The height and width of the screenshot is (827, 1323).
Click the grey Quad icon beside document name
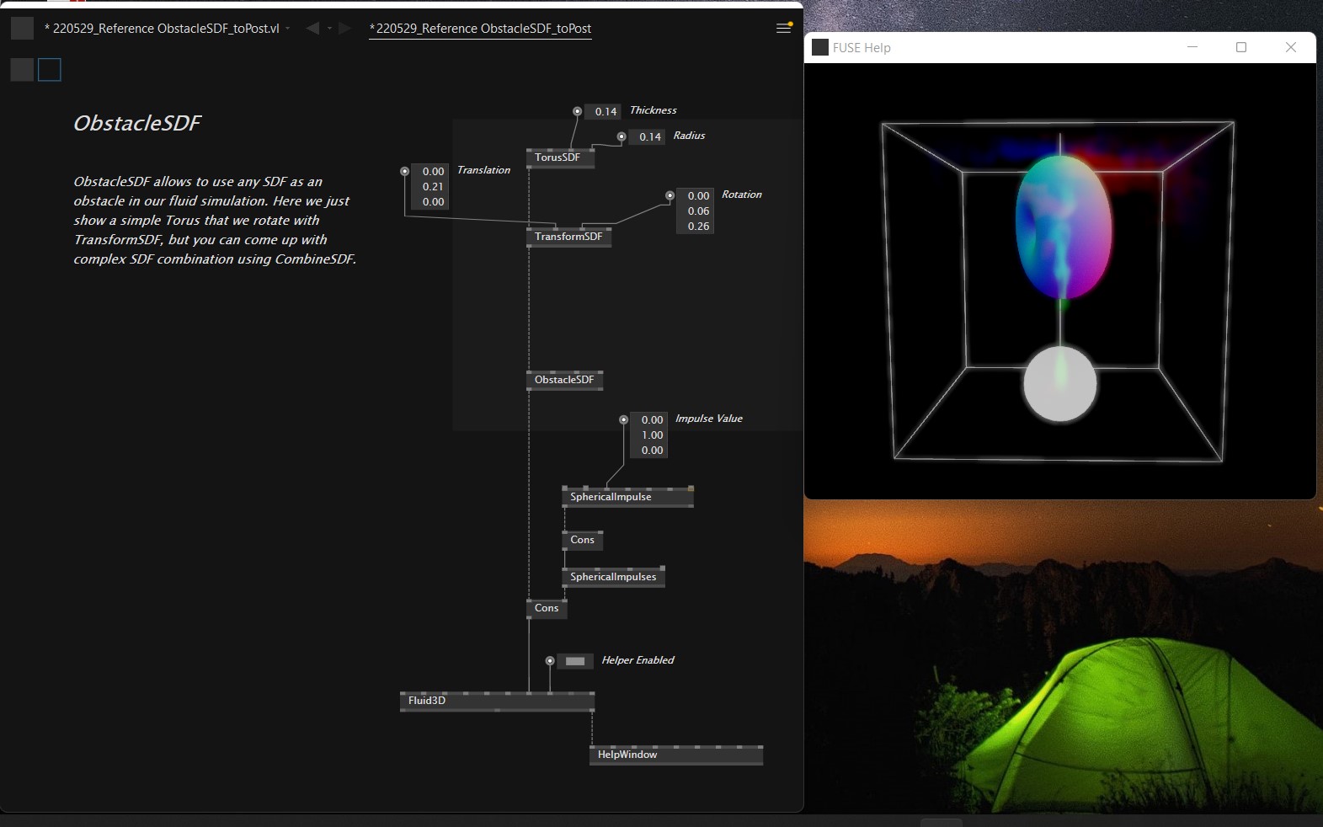pyautogui.click(x=22, y=28)
